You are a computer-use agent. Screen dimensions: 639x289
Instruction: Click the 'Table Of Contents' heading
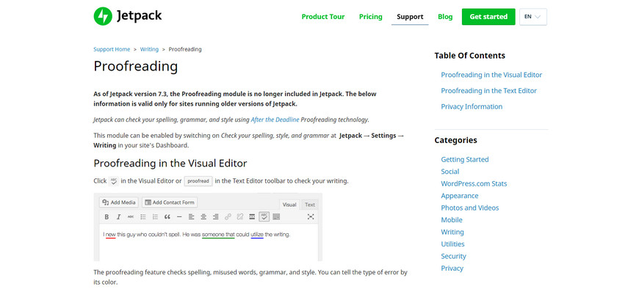coord(470,56)
